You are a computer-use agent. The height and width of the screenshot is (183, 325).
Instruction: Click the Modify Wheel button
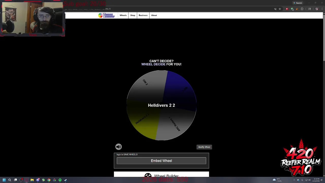pyautogui.click(x=204, y=147)
